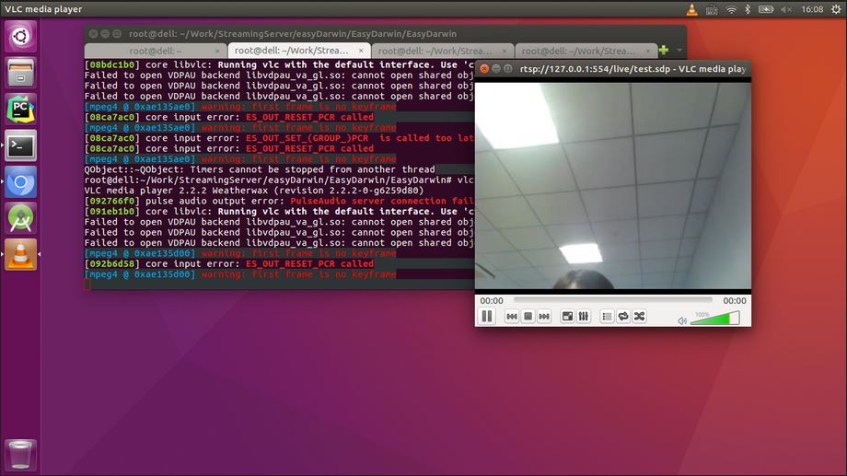Viewport: 847px width, 476px height.
Task: Click remaining time label on right of seek bar
Action: pos(734,300)
